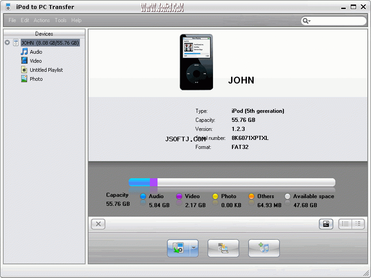This screenshot has width=371, height=278.
Task: Click the Version value "1.2.3"
Action: point(238,129)
